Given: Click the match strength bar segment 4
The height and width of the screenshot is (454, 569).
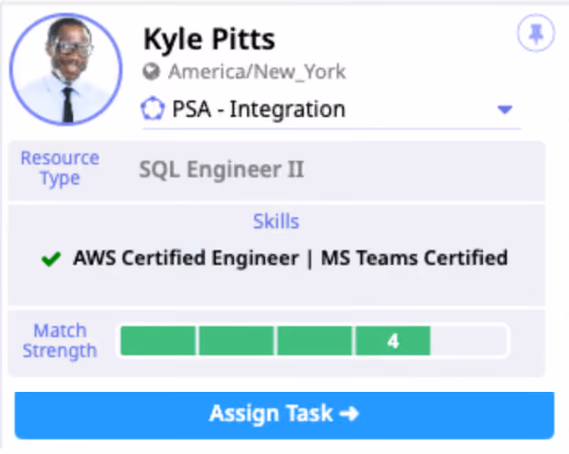Looking at the screenshot, I should click(x=393, y=341).
